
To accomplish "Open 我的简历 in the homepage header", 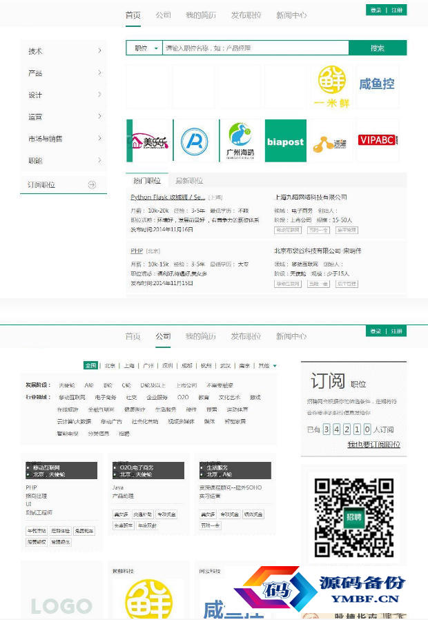I will [x=201, y=15].
